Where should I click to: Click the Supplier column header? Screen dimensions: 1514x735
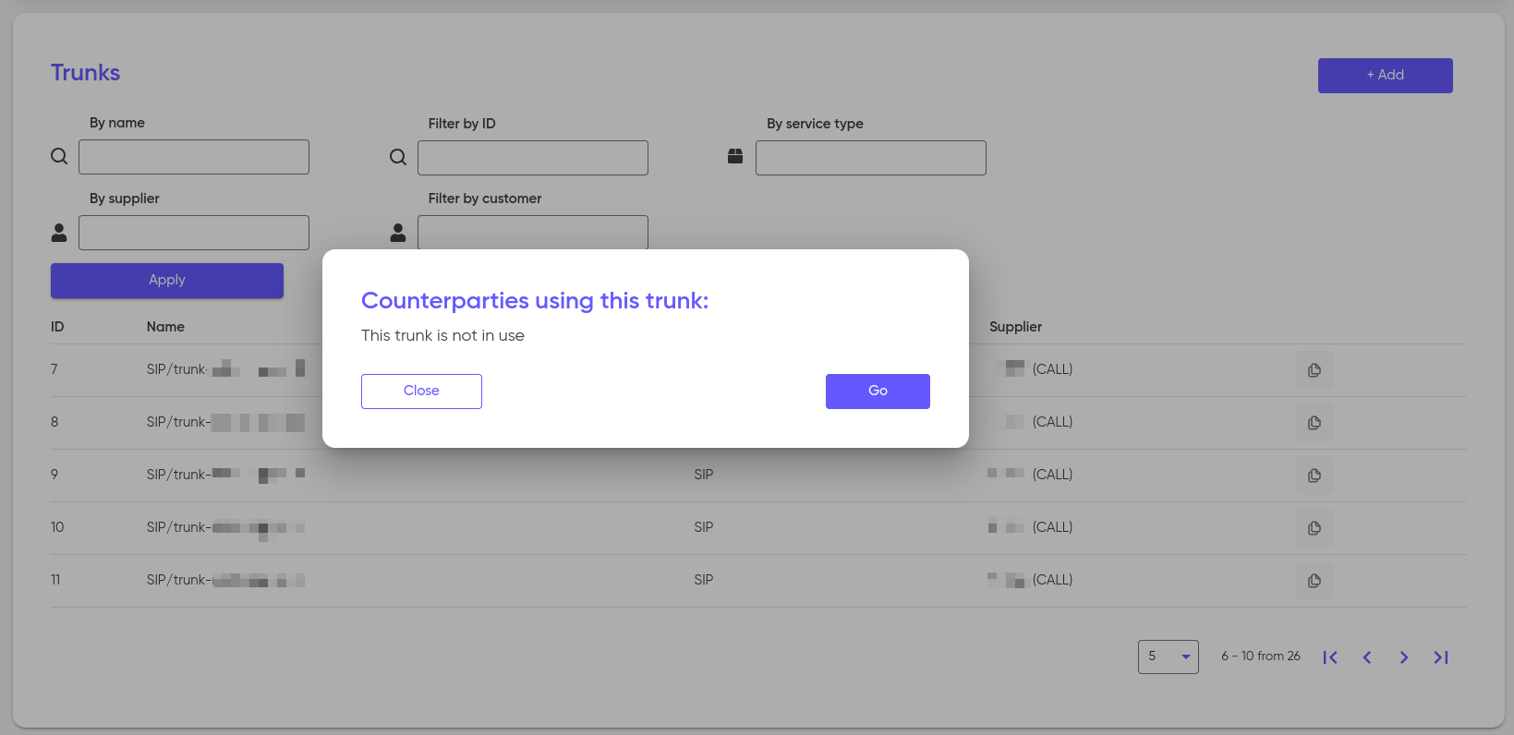point(1015,327)
